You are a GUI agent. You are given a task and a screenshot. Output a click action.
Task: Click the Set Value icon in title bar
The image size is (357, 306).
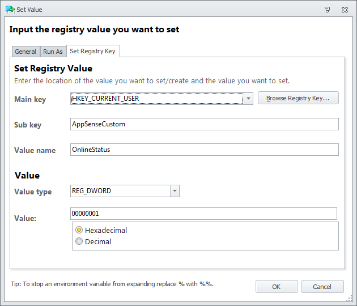(x=9, y=9)
